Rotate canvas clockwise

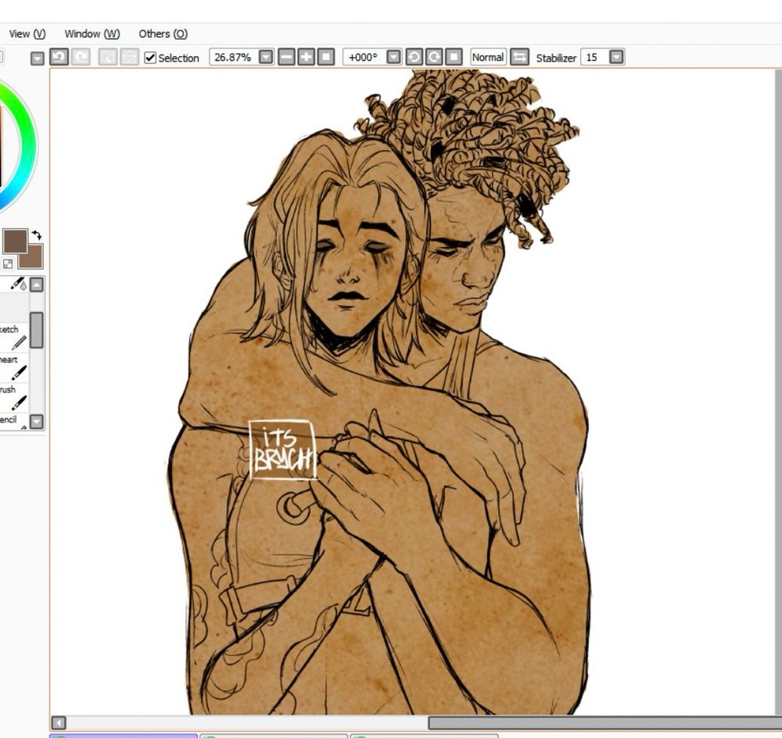point(433,57)
